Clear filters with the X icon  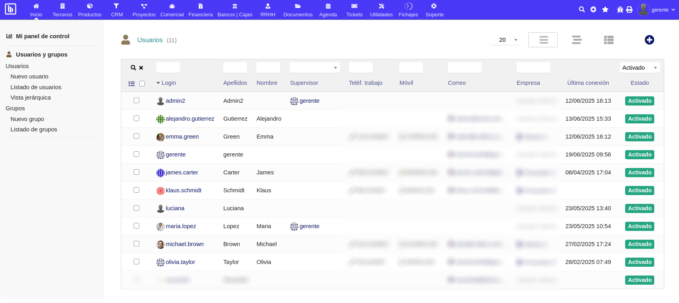pyautogui.click(x=141, y=68)
